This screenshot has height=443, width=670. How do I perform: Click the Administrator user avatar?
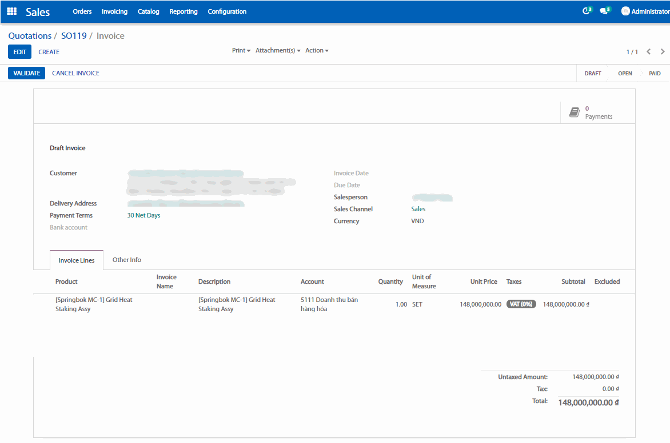(x=625, y=11)
